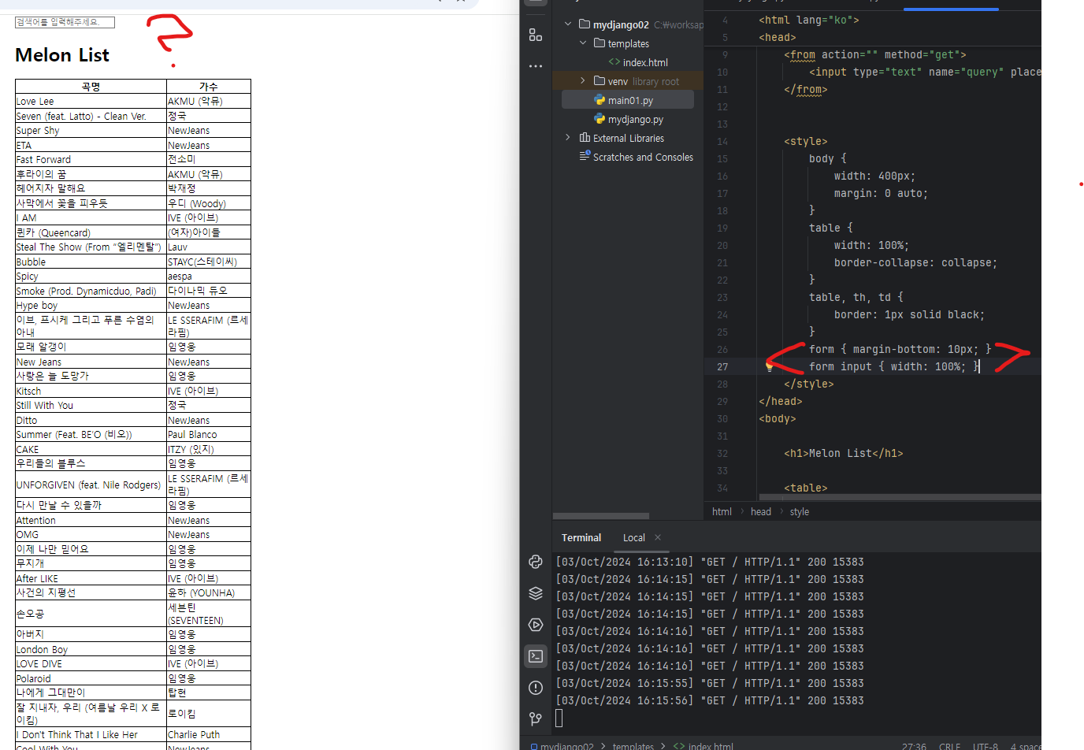
Task: Expand External Libraries node
Action: (x=568, y=138)
